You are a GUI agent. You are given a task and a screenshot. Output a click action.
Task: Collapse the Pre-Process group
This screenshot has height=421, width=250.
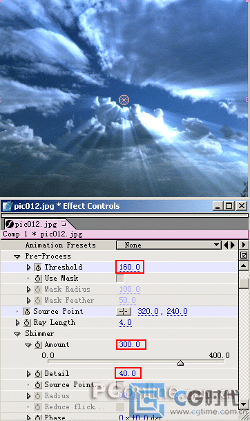click(17, 256)
